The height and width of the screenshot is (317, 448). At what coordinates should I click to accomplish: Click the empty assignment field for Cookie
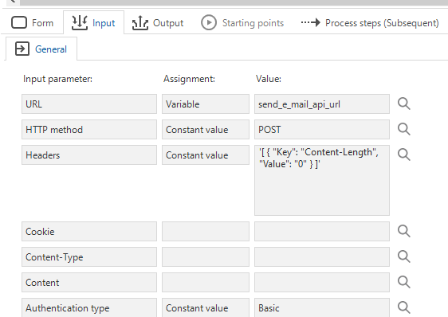(206, 231)
